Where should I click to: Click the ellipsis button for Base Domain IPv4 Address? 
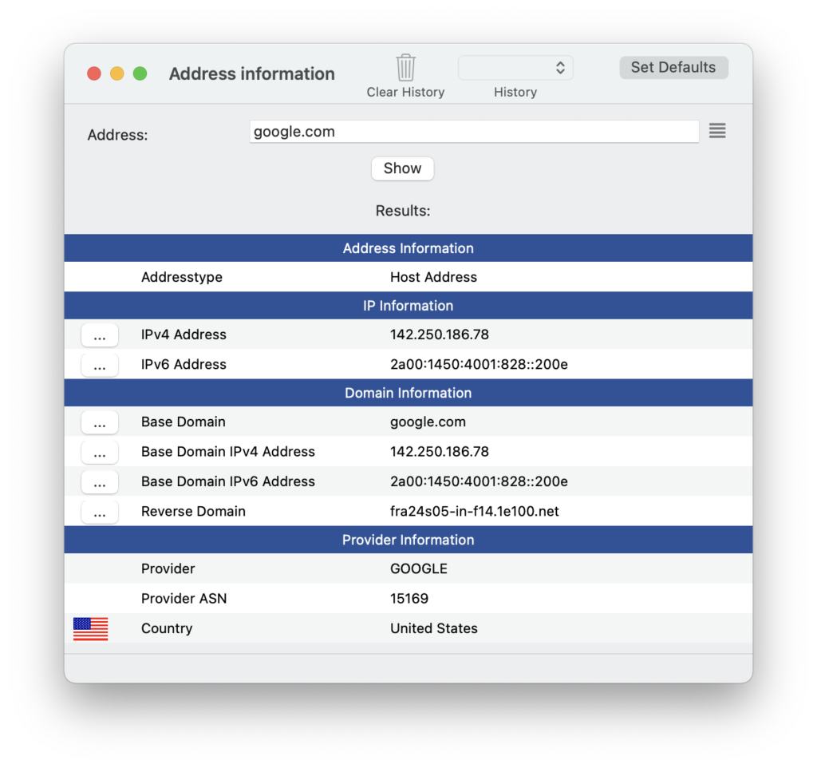(x=100, y=452)
